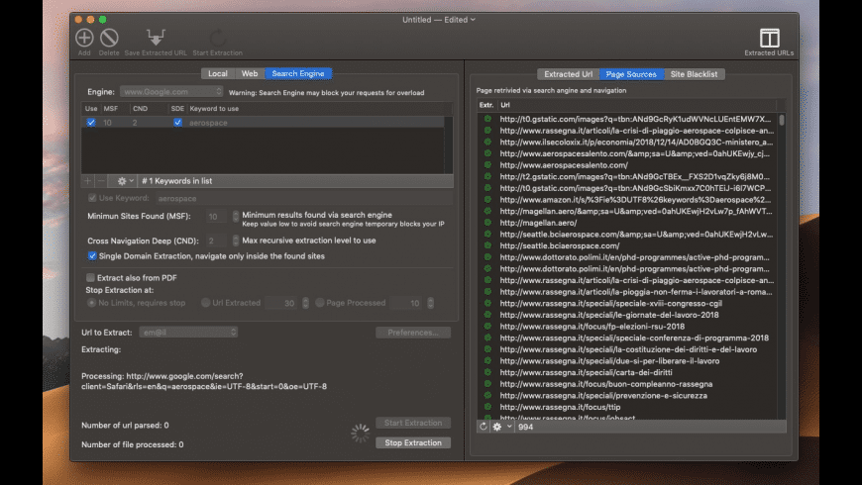The height and width of the screenshot is (485, 862).
Task: Adjust the Page Processed limit stepper
Action: pyautogui.click(x=430, y=303)
